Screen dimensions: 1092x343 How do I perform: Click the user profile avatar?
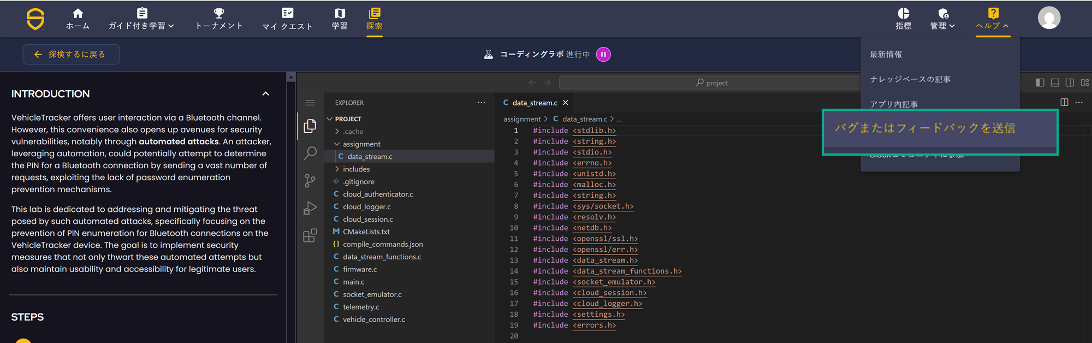coord(1049,18)
